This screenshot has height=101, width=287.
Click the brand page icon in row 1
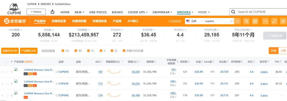coord(57,72)
